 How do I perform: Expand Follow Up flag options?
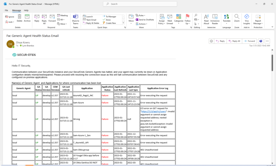pos(188,19)
